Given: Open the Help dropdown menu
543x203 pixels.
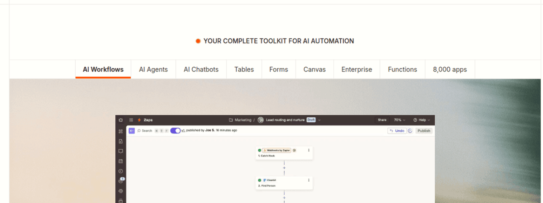Looking at the screenshot, I should tap(421, 120).
